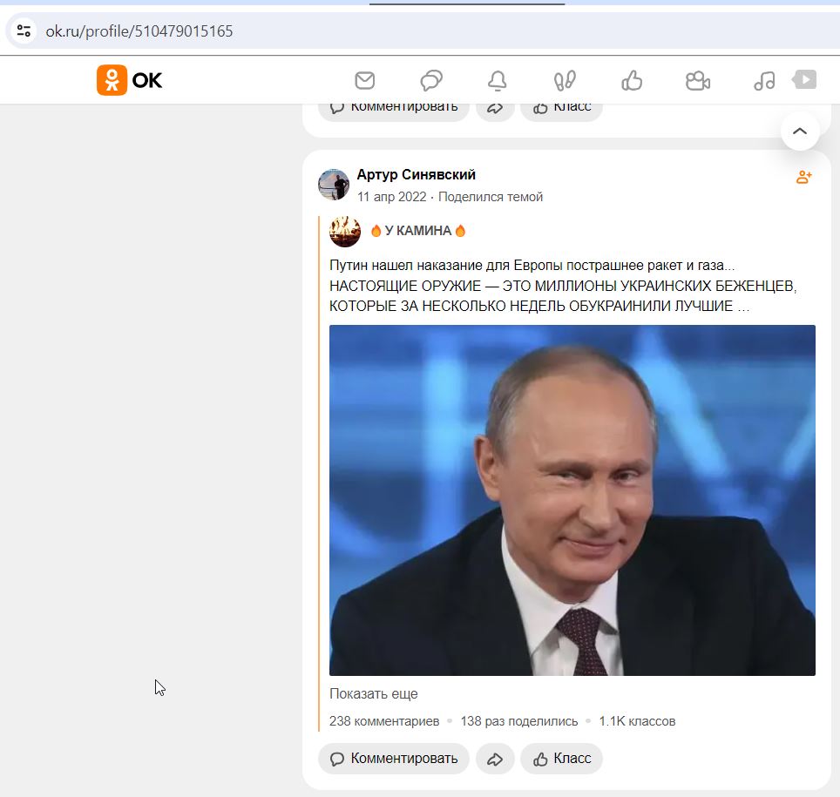The height and width of the screenshot is (797, 840).
Task: Open Video camera icon in top bar
Action: (x=698, y=81)
